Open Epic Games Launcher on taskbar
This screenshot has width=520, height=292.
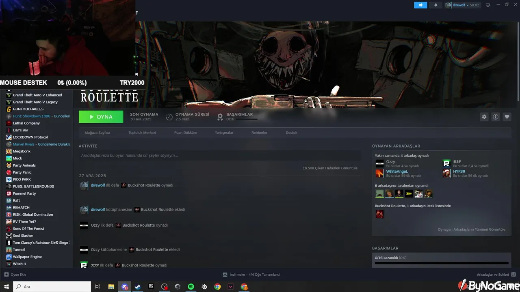click(x=151, y=287)
